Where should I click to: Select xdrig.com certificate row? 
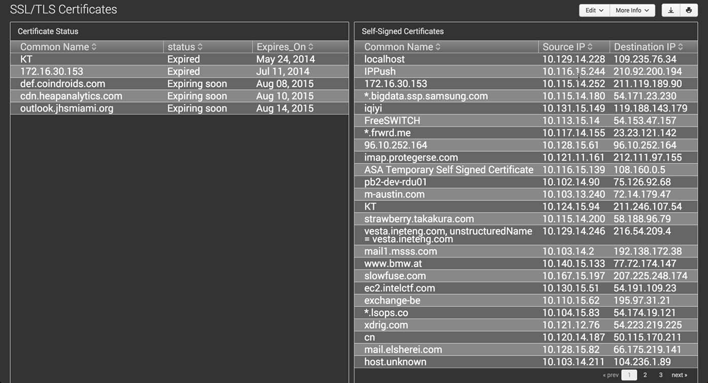526,325
